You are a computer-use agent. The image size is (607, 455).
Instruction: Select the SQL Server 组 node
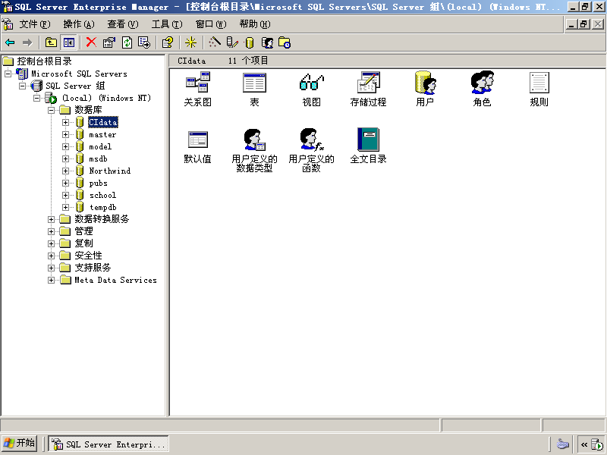click(x=75, y=86)
